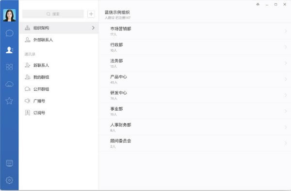The width and height of the screenshot is (291, 191).
Task: Open the favorites star icon
Action: 9,101
